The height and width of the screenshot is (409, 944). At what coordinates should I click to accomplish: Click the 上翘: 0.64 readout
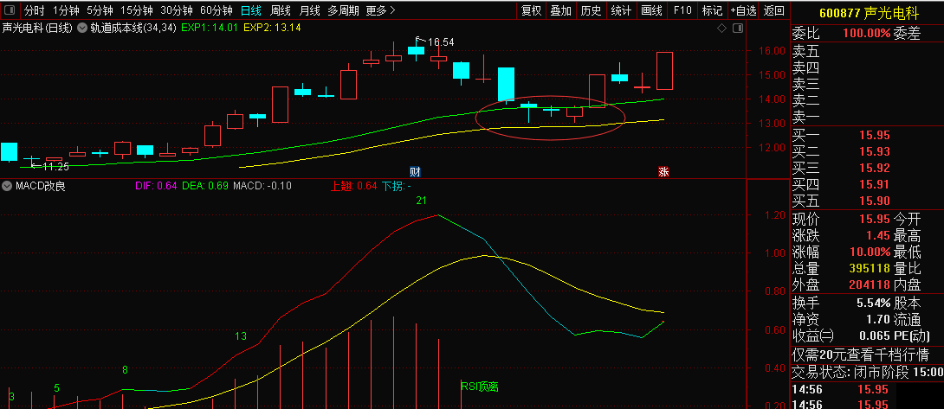point(353,186)
